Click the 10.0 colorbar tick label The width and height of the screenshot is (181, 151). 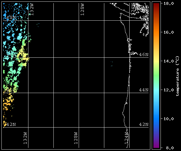click(168, 119)
